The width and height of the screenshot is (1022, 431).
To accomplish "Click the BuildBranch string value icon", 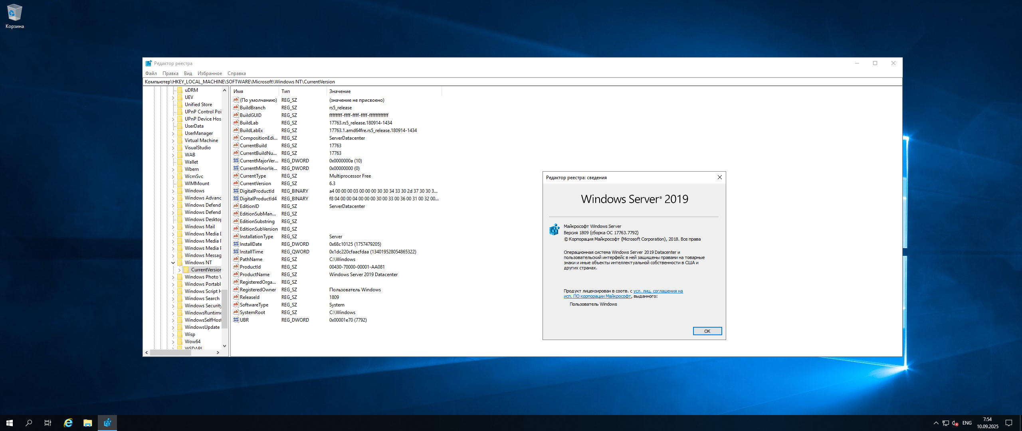I will pyautogui.click(x=236, y=107).
